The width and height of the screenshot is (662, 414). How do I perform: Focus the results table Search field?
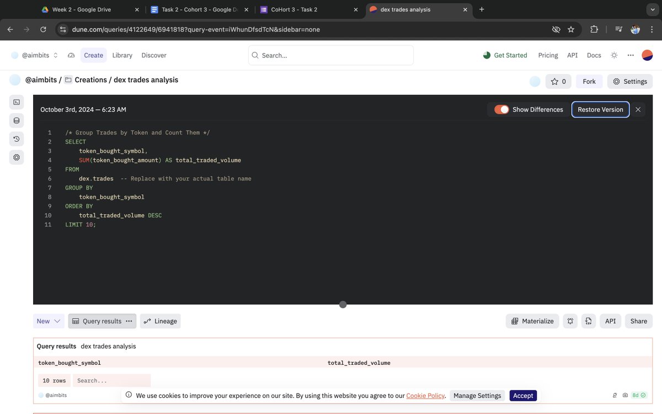tap(111, 380)
